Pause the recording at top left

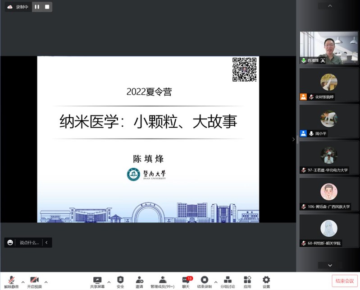tap(37, 7)
